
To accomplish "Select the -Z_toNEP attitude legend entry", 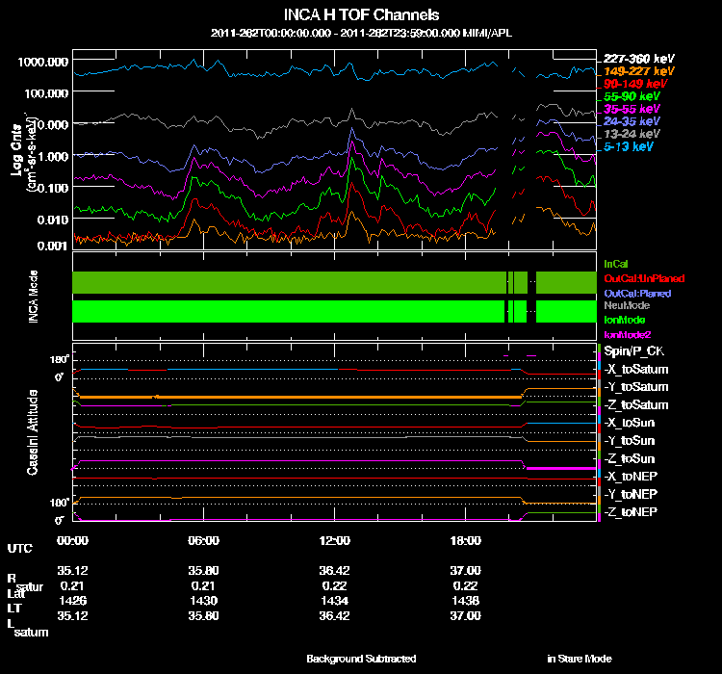I will pos(632,511).
